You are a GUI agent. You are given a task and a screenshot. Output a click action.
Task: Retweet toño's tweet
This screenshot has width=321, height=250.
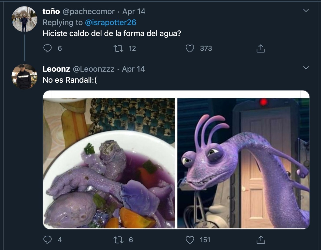pos(117,49)
